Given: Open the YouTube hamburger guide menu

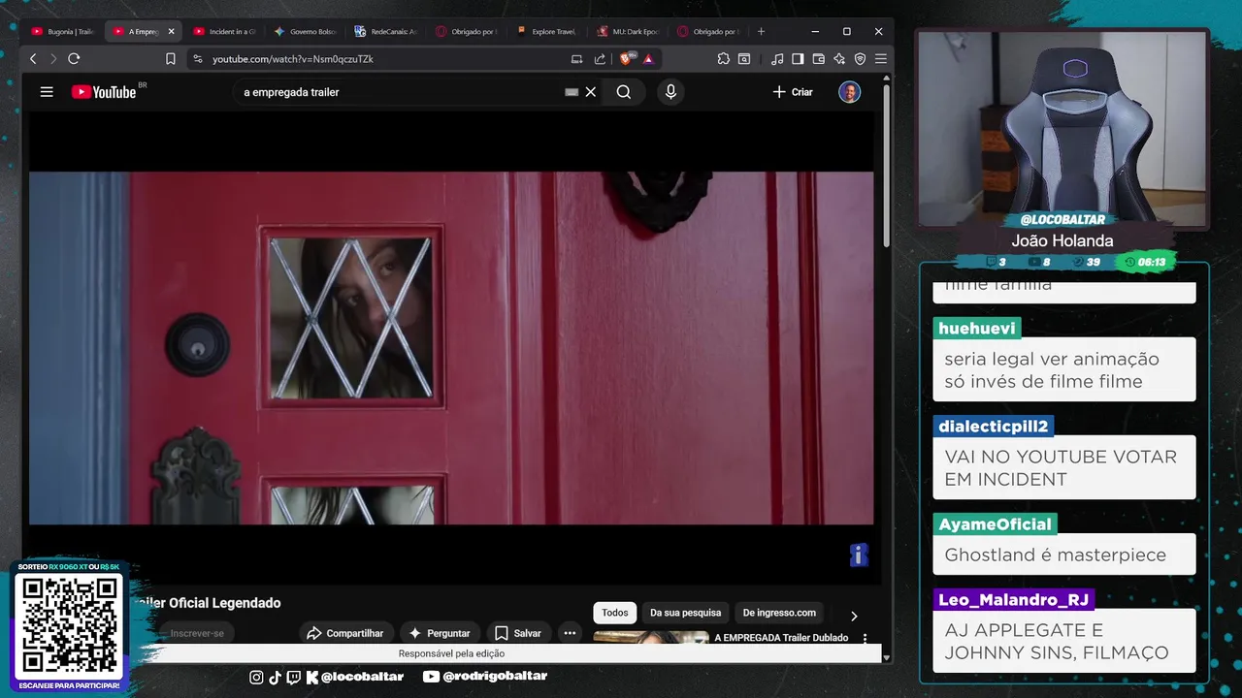Looking at the screenshot, I should [47, 92].
